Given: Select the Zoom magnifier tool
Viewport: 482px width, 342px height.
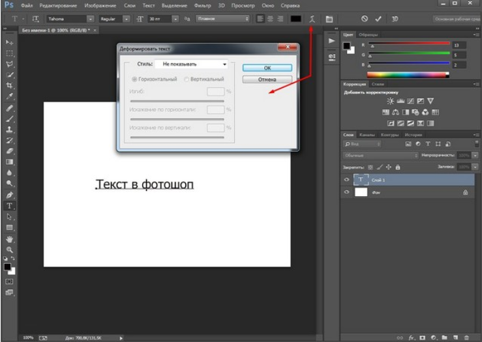Looking at the screenshot, I should [8, 249].
